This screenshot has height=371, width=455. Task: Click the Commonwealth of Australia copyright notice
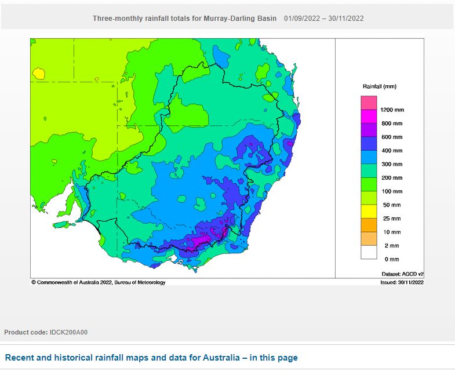coord(99,282)
